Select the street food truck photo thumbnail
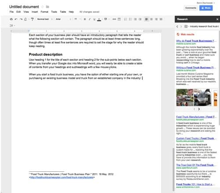 coord(185,97)
